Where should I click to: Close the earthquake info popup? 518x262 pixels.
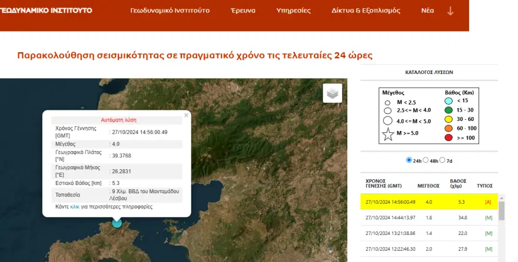pyautogui.click(x=187, y=115)
